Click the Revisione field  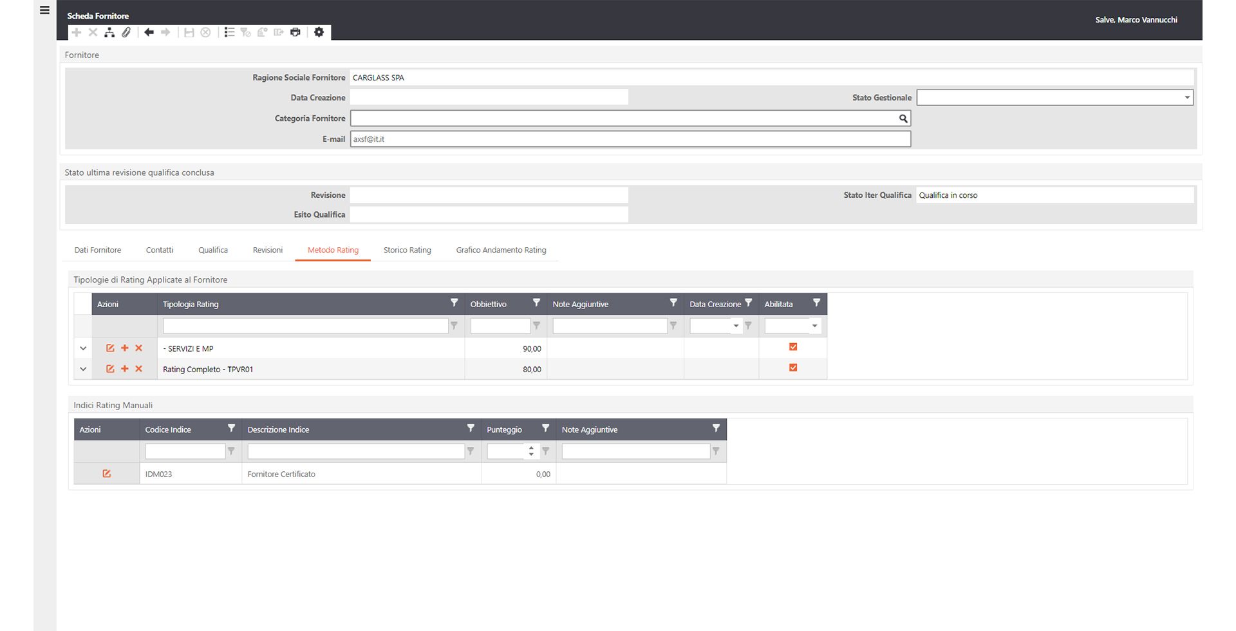(x=489, y=195)
